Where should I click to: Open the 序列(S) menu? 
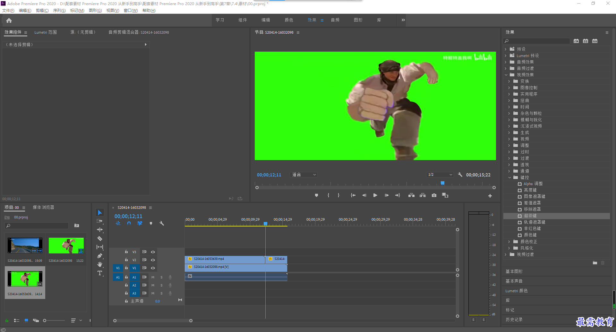pyautogui.click(x=59, y=11)
